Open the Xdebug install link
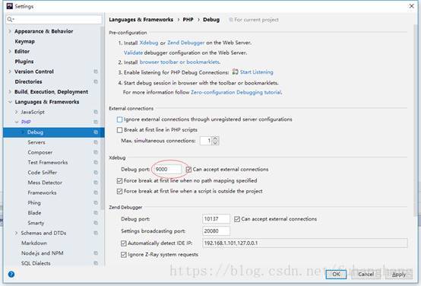The width and height of the screenshot is (421, 286). 149,43
